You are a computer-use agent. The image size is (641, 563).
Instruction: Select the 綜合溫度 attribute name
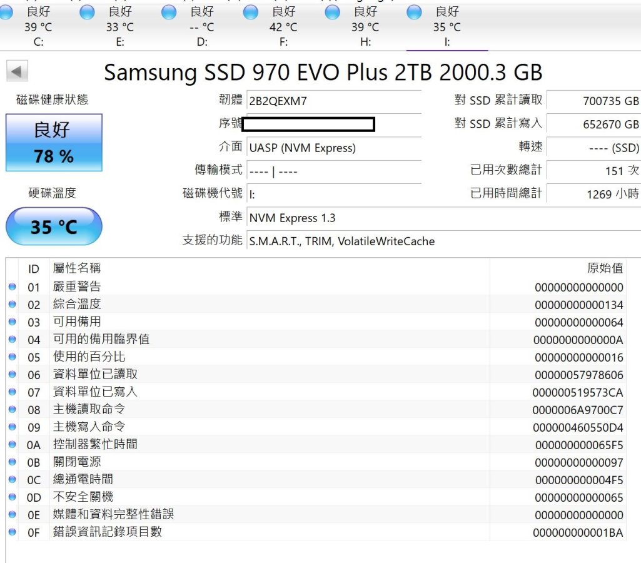coord(77,304)
